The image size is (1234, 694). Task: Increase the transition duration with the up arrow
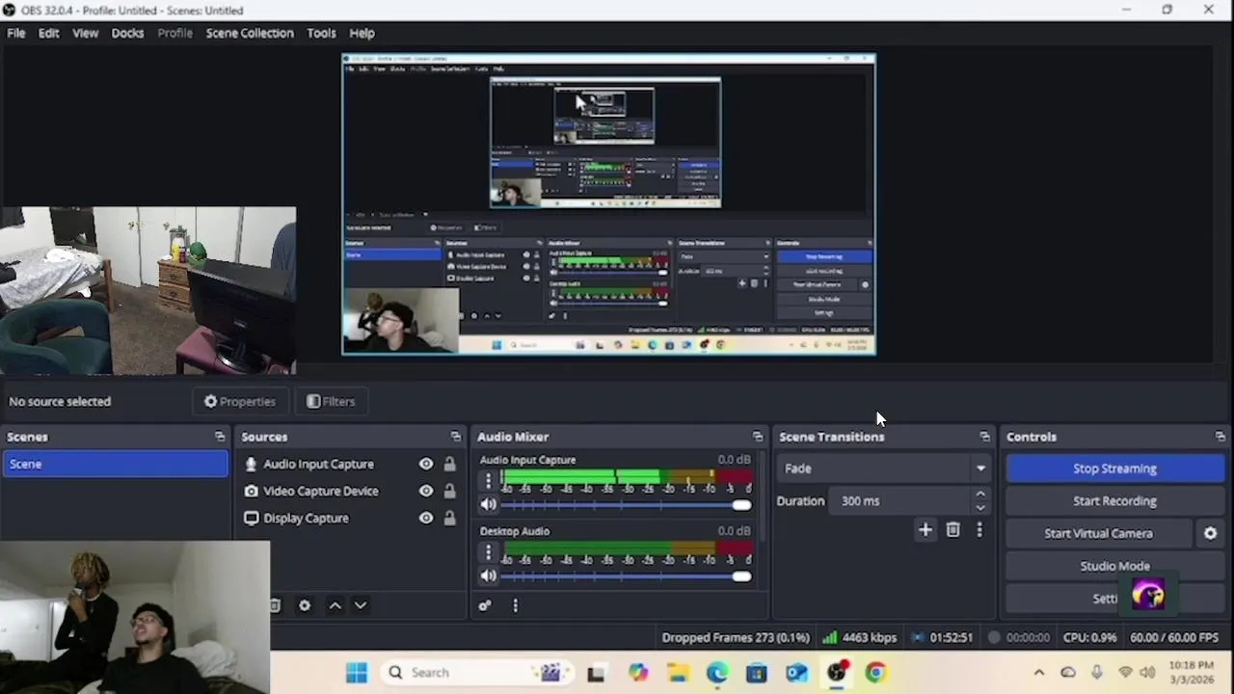[x=980, y=494]
